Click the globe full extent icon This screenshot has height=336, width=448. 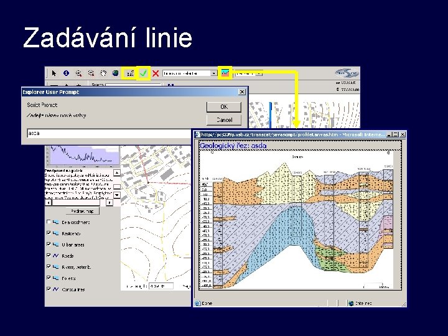point(116,73)
